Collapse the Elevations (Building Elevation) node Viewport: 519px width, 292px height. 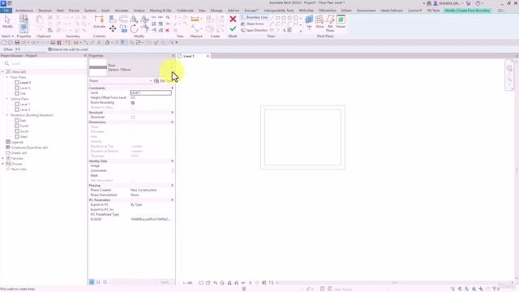pyautogui.click(x=7, y=115)
